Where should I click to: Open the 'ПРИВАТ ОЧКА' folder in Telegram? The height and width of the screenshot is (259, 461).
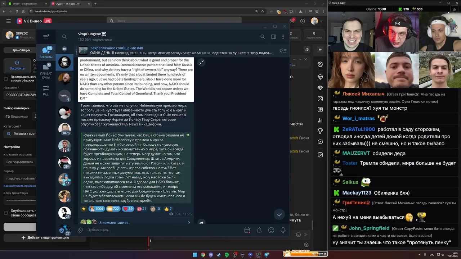click(46, 71)
